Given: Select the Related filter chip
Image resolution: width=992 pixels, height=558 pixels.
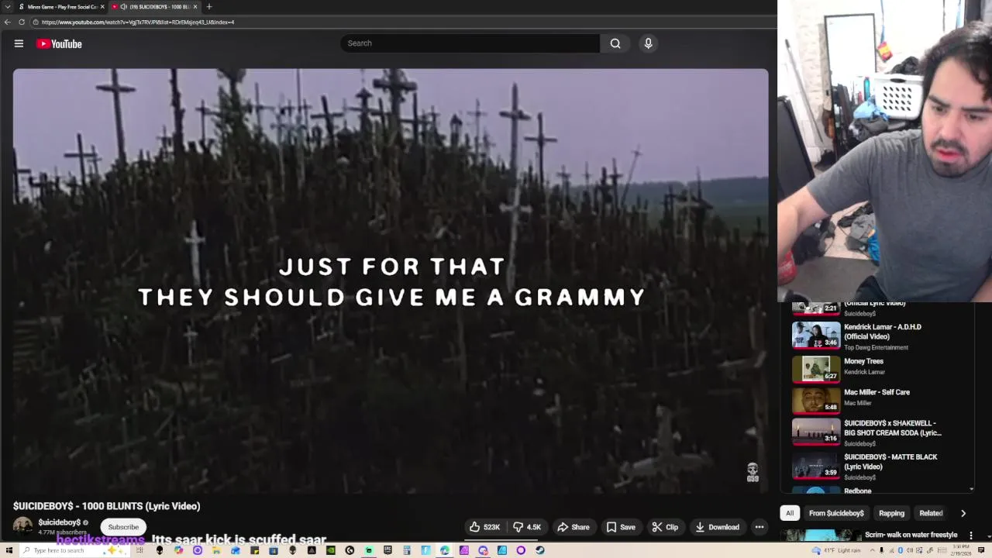Looking at the screenshot, I should point(931,513).
